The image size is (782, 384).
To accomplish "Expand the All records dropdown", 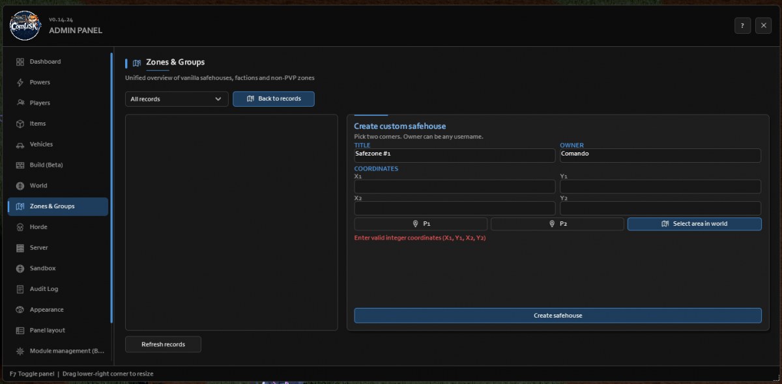I will pyautogui.click(x=177, y=99).
